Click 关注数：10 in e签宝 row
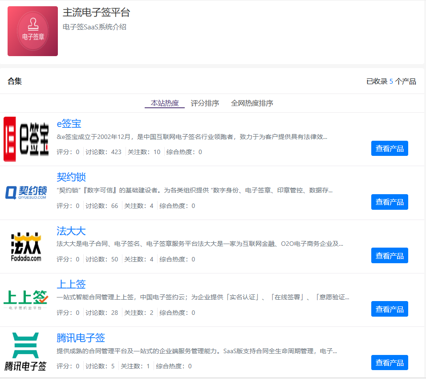The image size is (426, 379). tap(144, 152)
